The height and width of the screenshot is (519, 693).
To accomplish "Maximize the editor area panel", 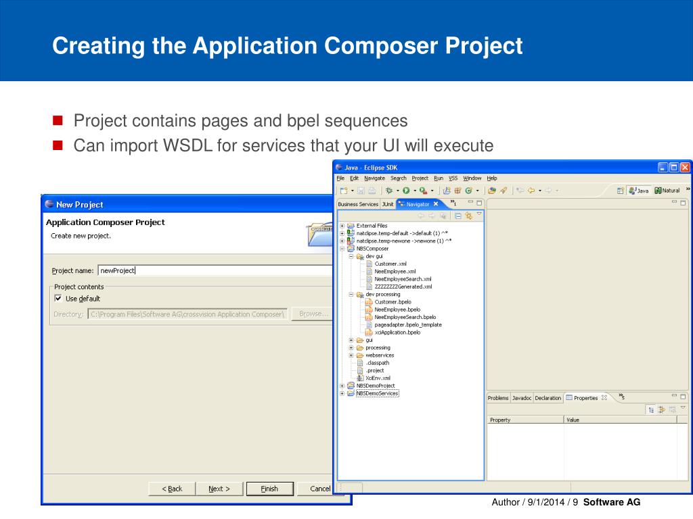I will pos(683,203).
